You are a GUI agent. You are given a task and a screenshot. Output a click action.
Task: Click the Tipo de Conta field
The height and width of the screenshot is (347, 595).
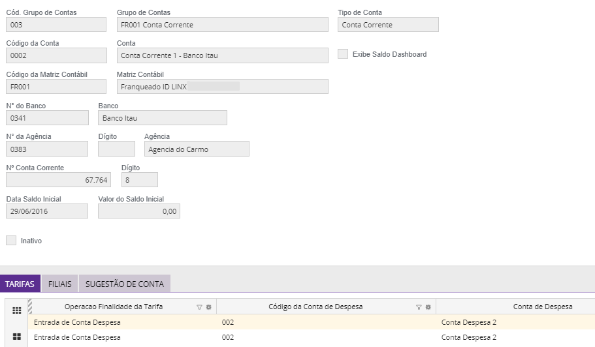[x=388, y=25]
